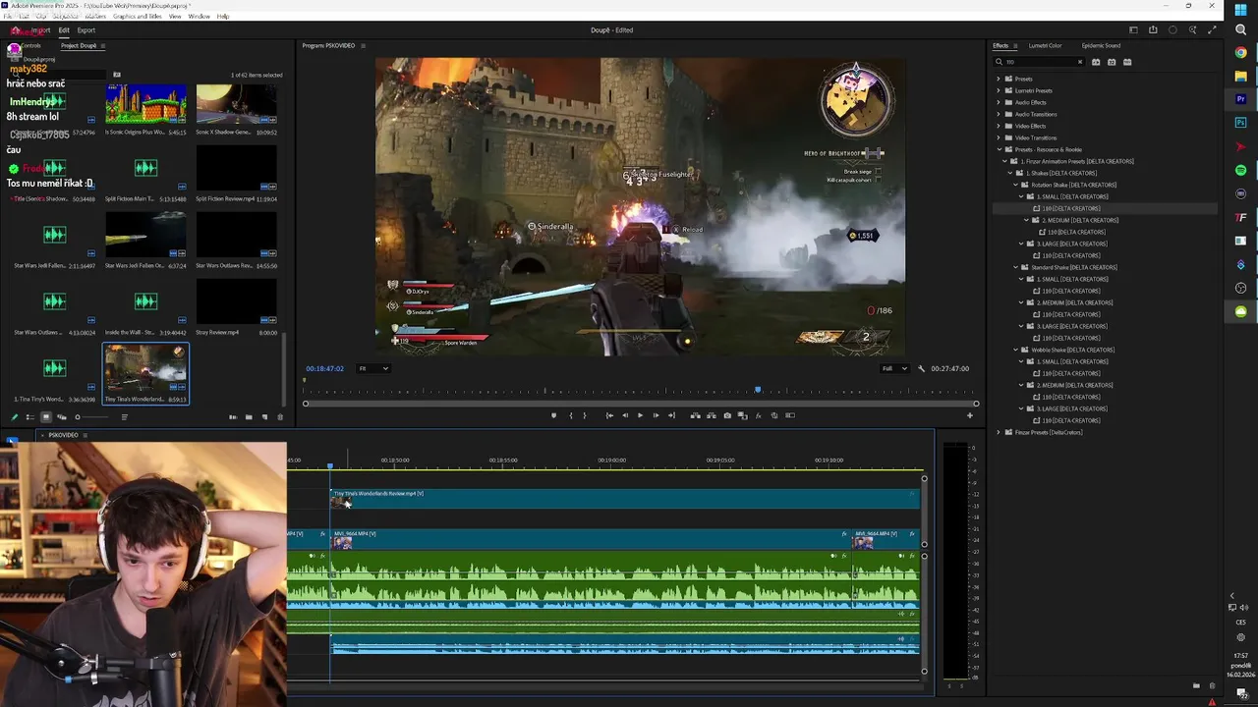This screenshot has width=1258, height=707.
Task: Select the Standard Shake folder
Action: 1073,267
